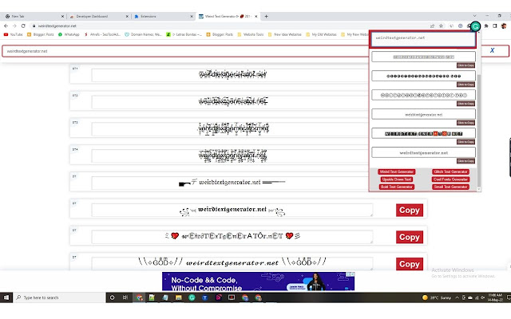Click the browser forward arrow
511x319 pixels.
[x=14, y=26]
